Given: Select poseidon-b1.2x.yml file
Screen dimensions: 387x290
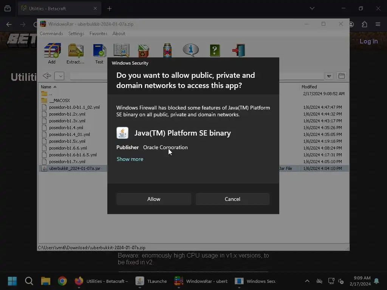Looking at the screenshot, I should pyautogui.click(x=67, y=114).
